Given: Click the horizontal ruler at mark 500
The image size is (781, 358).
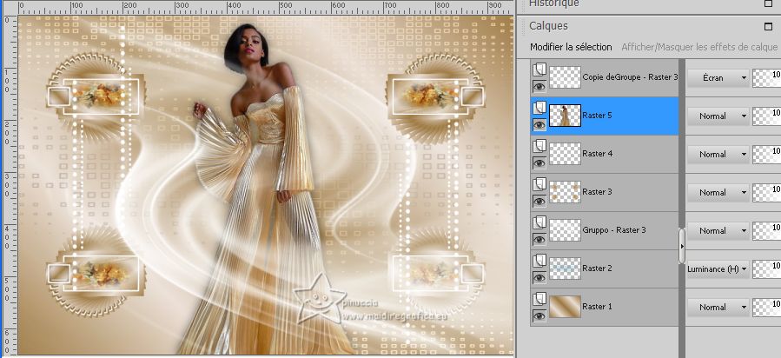Looking at the screenshot, I should click(286, 6).
